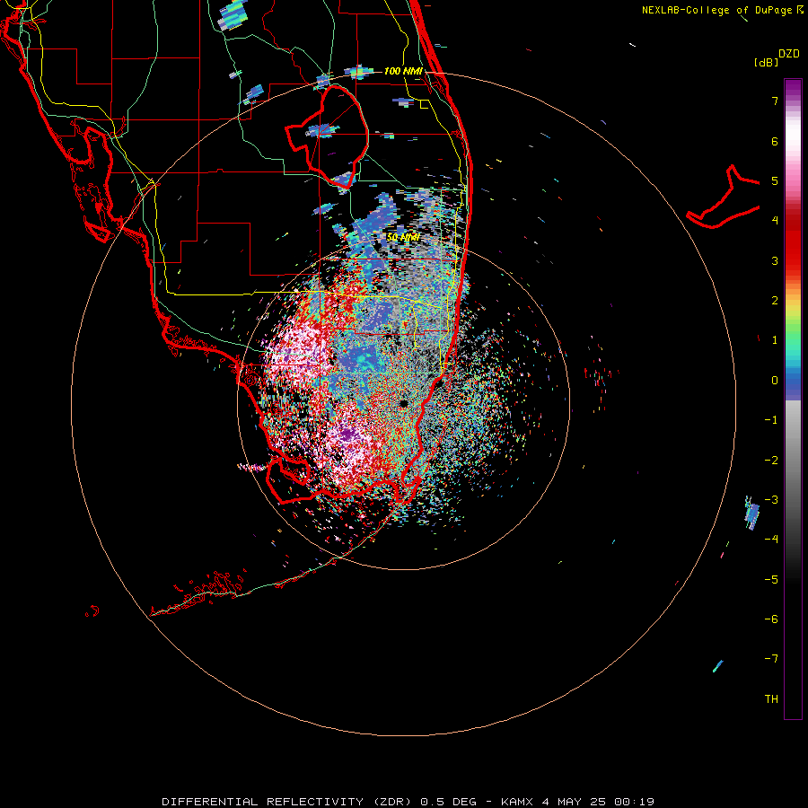
Task: Click the 7 value on color scale
Action: [x=775, y=101]
